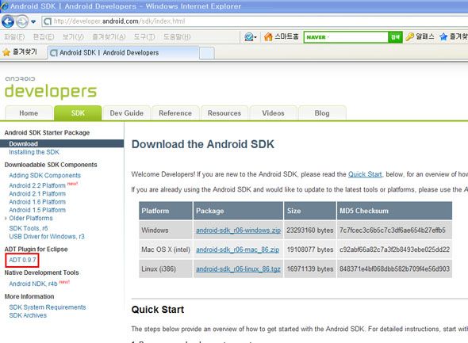Click the Quick Start section heading
Screen dimensions: 468x343
click(x=158, y=309)
